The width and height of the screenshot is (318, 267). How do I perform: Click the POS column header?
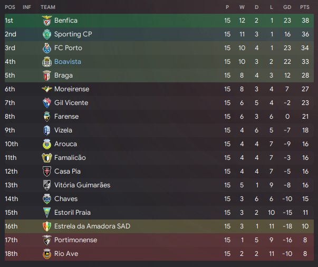[x=10, y=7]
